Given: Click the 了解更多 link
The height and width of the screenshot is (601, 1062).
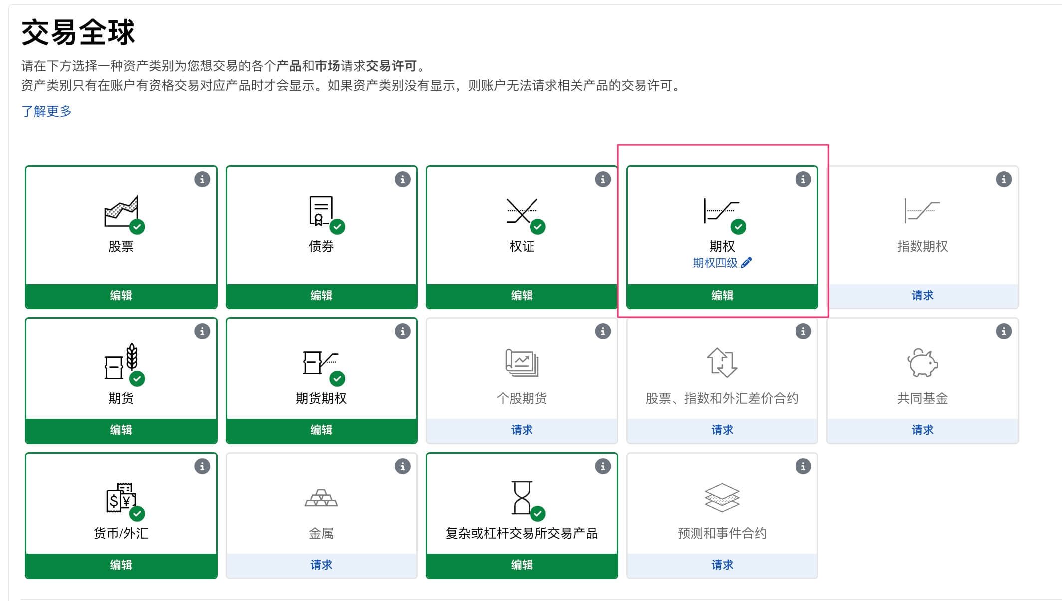Looking at the screenshot, I should 46,111.
